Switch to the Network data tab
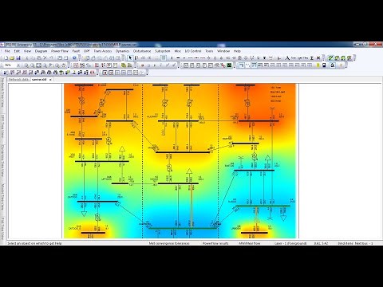 [x=18, y=80]
